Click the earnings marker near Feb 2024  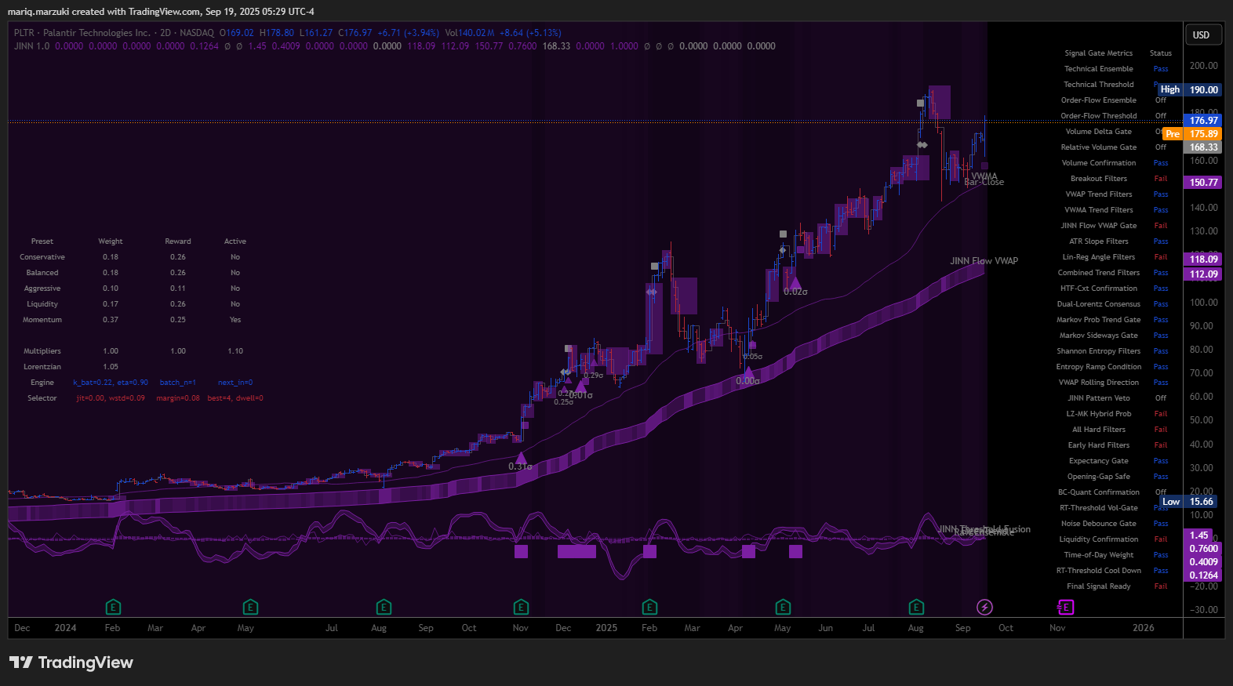click(x=113, y=607)
